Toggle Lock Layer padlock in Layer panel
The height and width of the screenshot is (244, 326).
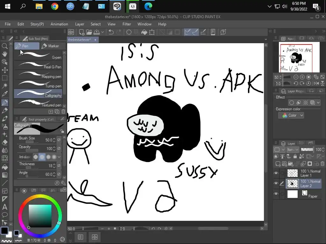pyautogui.click(x=295, y=156)
